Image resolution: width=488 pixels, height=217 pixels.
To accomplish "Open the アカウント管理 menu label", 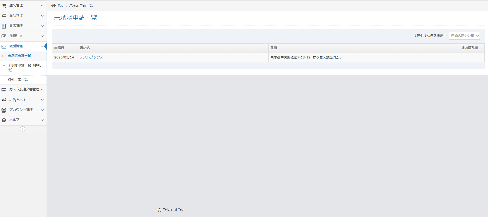I will click(x=21, y=110).
